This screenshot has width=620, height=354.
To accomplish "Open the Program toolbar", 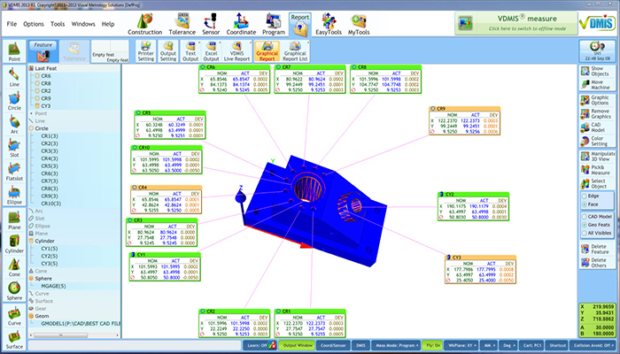I will coord(273,25).
